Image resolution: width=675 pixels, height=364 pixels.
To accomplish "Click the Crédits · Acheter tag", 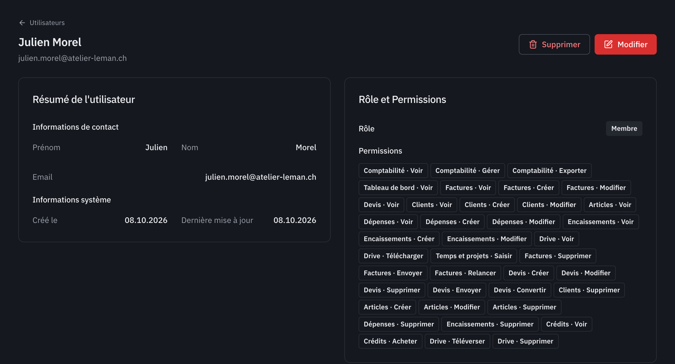I will tap(390, 341).
